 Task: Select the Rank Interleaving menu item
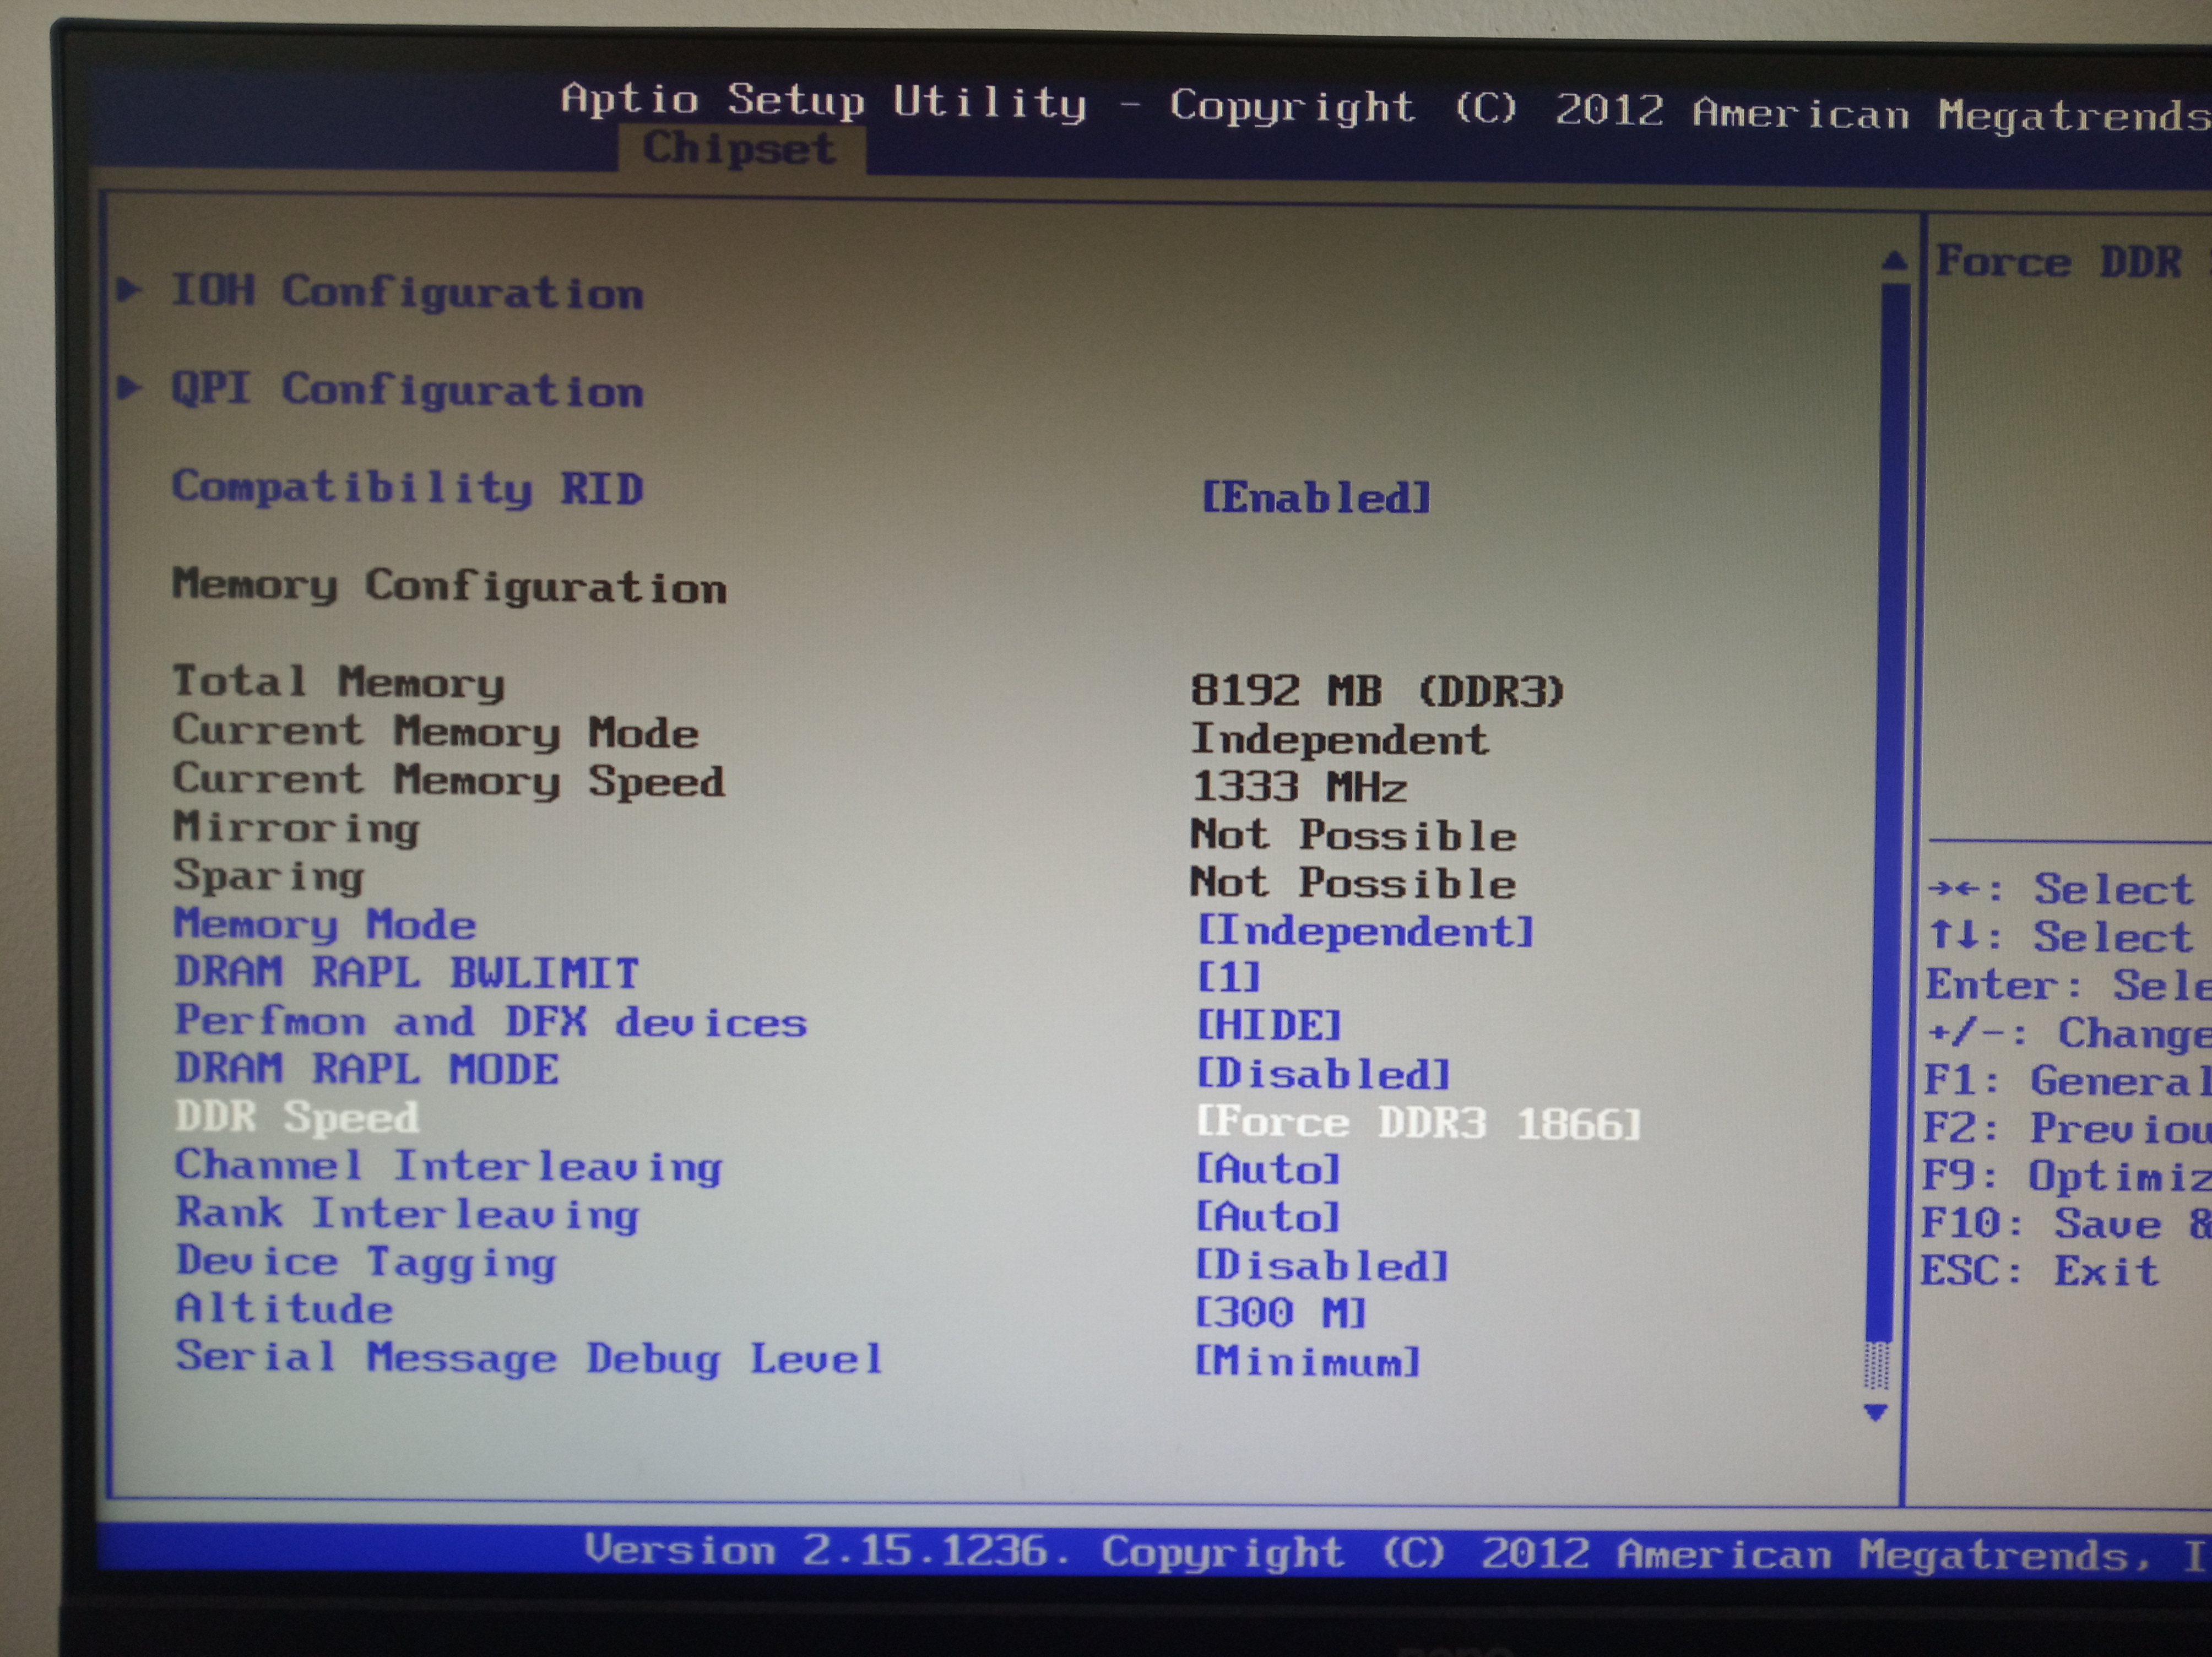pyautogui.click(x=407, y=1214)
